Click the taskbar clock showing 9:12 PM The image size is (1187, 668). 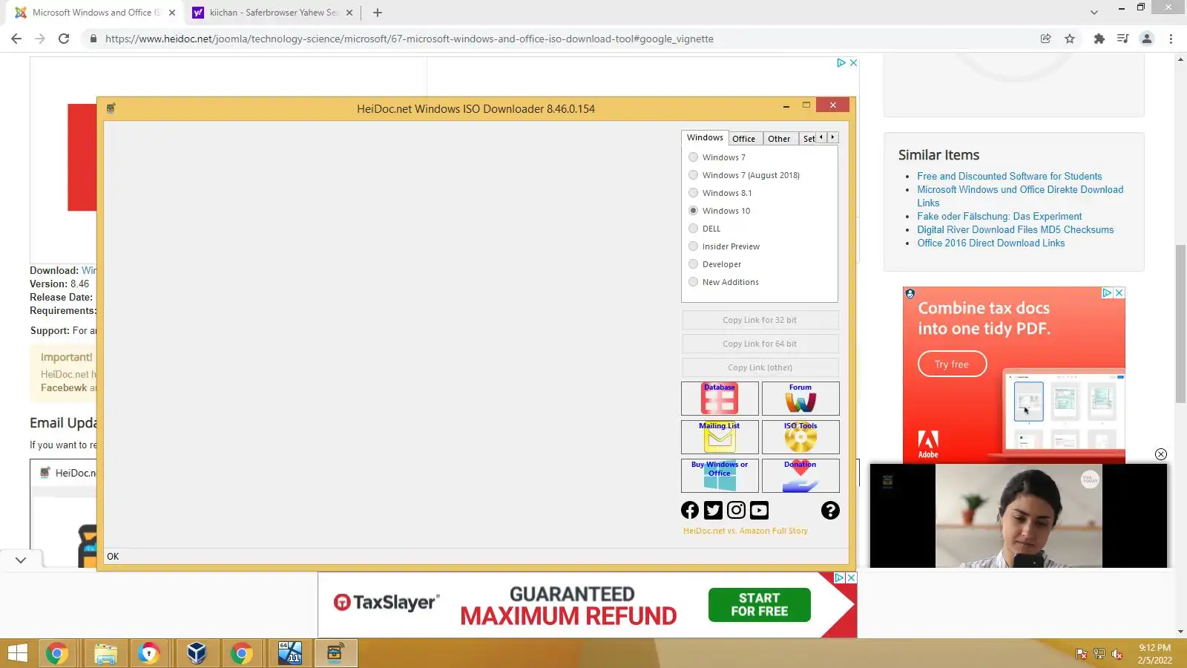[1154, 654]
